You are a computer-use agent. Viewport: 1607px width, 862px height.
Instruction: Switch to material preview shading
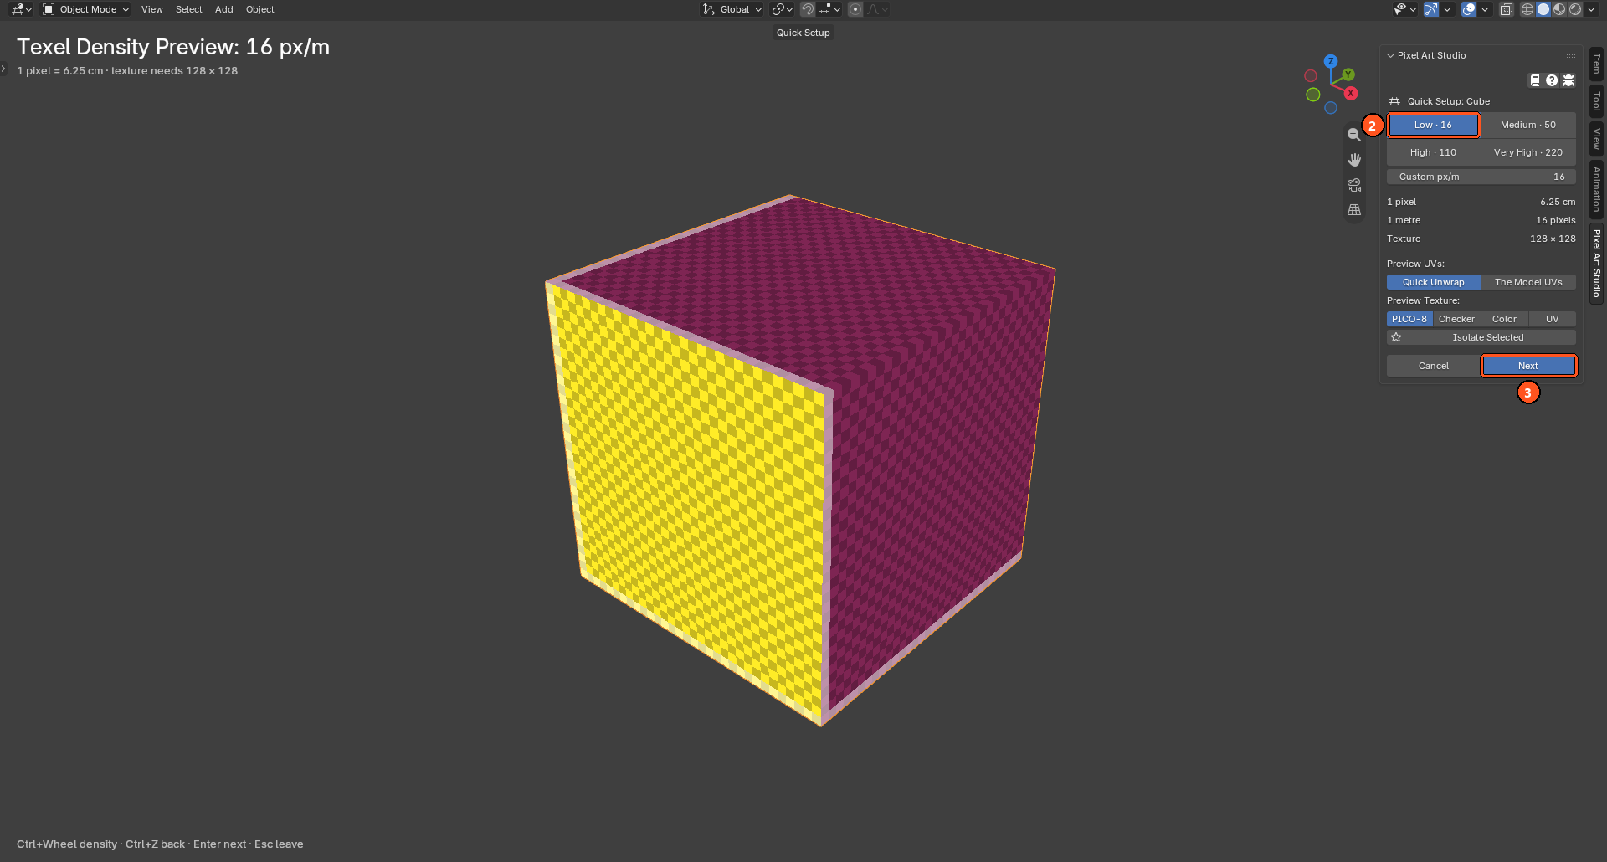tap(1559, 9)
